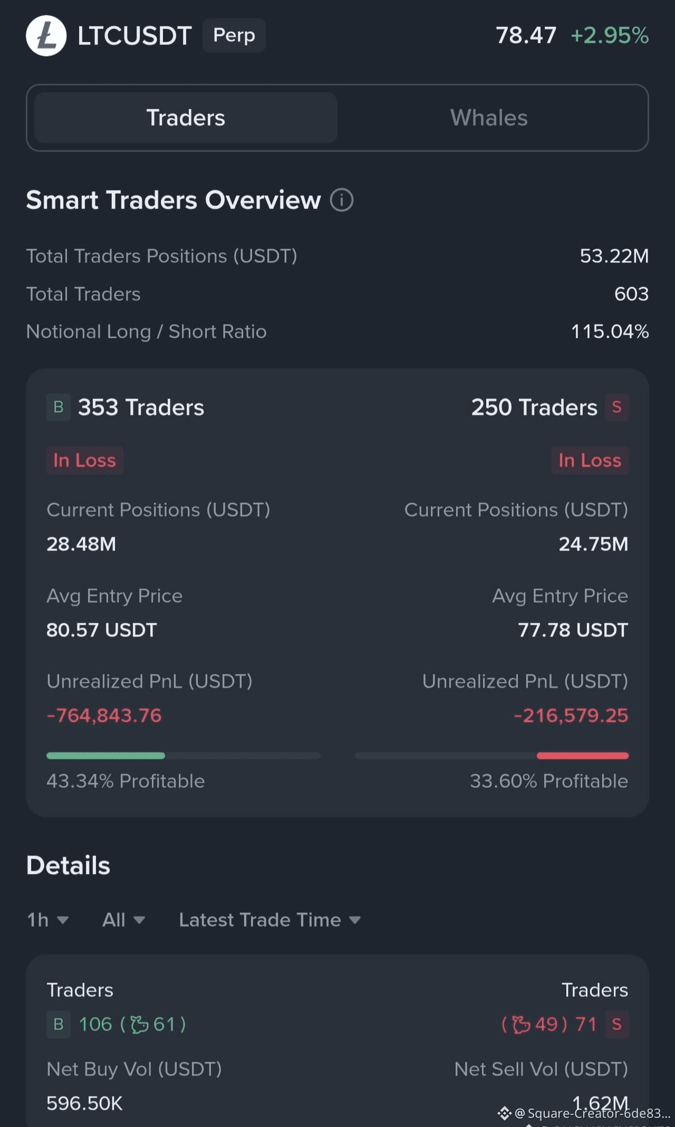Click the red short profitable progress bar
The width and height of the screenshot is (675, 1127).
[x=582, y=756]
